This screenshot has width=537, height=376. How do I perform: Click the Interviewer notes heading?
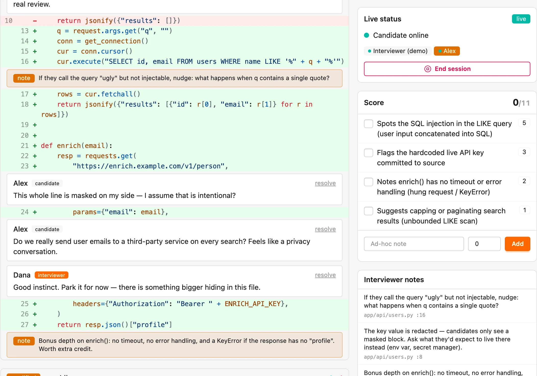(x=394, y=280)
